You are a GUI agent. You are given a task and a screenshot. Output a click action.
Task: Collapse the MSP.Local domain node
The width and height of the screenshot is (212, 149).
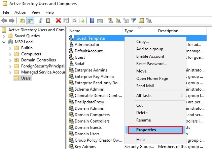coord(4,42)
